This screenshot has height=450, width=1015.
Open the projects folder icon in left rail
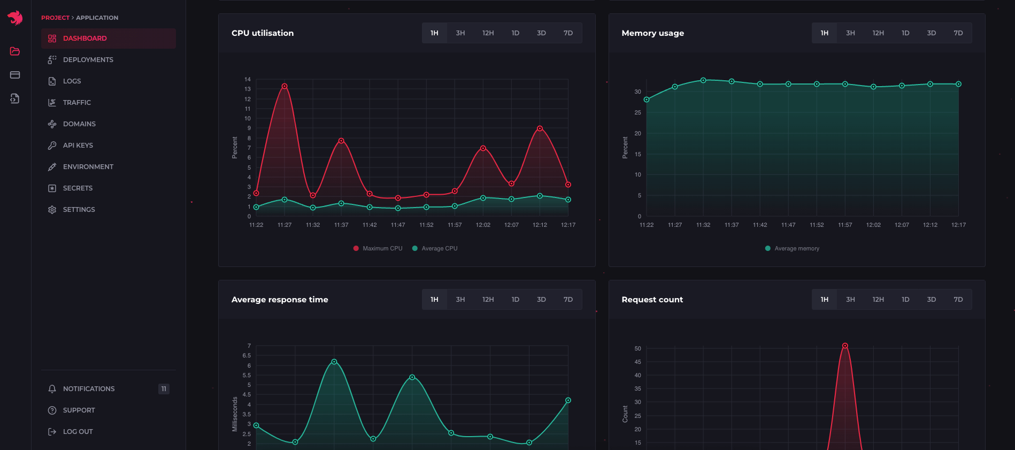coord(15,51)
